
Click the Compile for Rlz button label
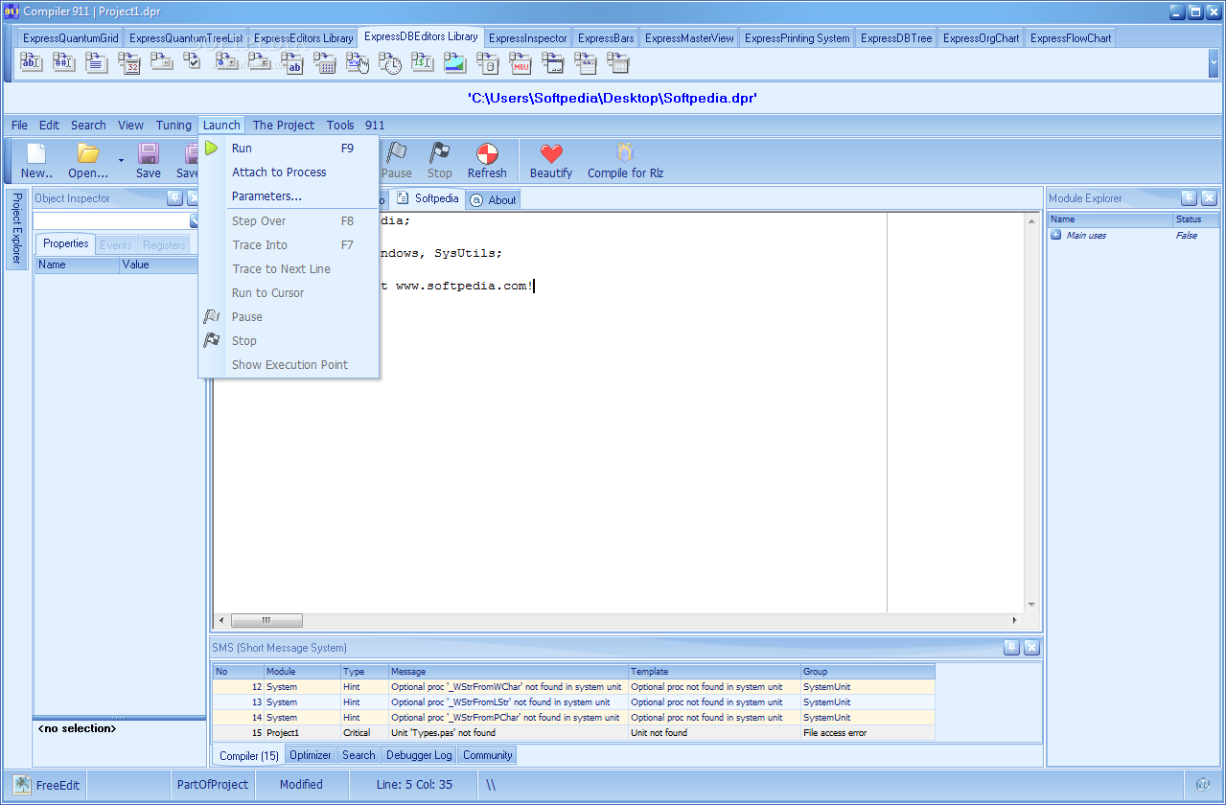pos(625,173)
